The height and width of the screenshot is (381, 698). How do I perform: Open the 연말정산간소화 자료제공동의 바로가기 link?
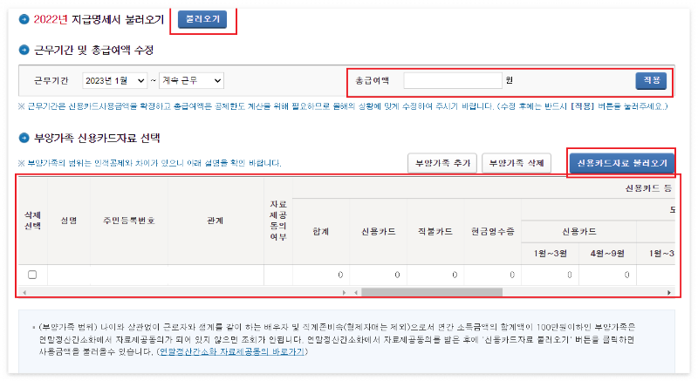coord(231,351)
